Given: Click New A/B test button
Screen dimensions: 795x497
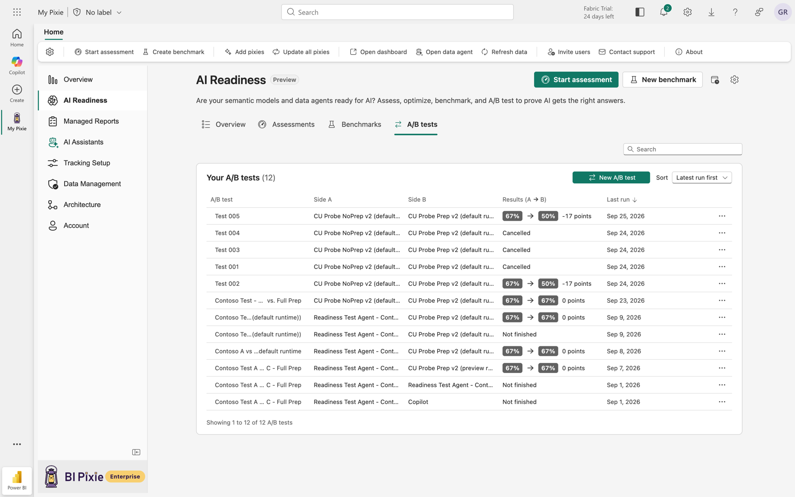Looking at the screenshot, I should tap(611, 177).
